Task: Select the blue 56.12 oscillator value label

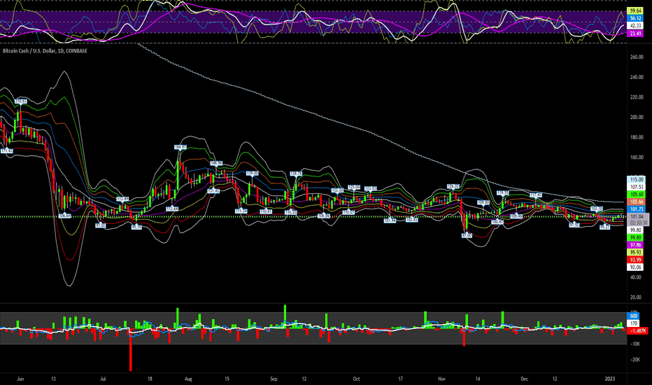Action: click(635, 18)
